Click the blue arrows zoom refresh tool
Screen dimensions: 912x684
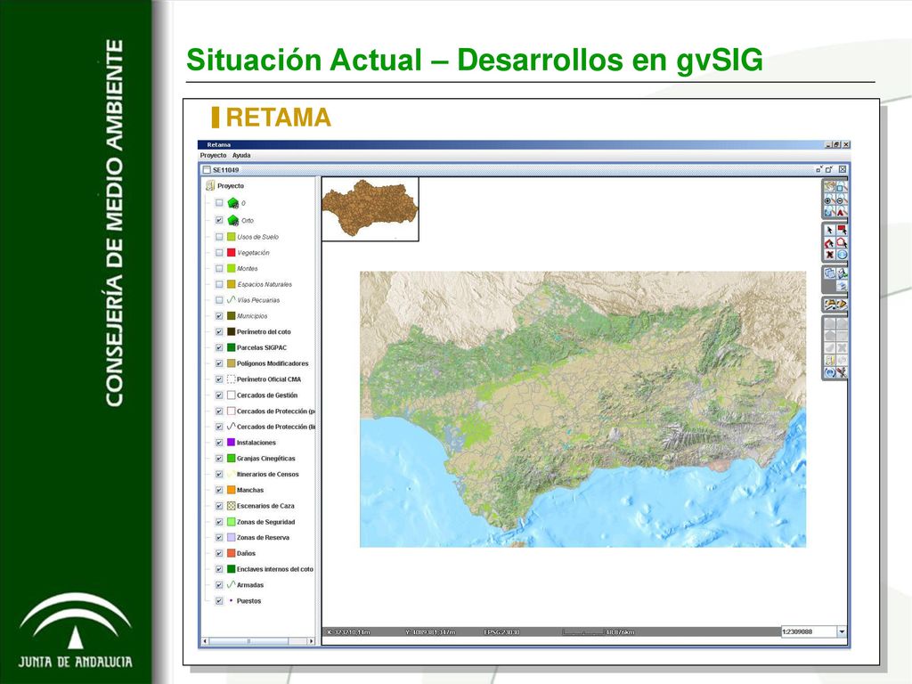[829, 212]
